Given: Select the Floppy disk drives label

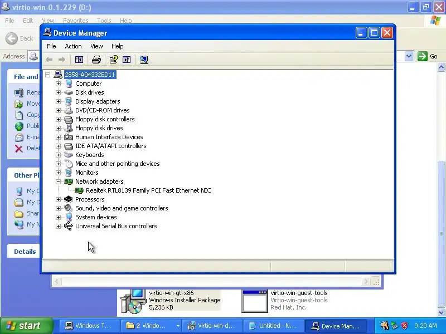Looking at the screenshot, I should click(99, 128).
